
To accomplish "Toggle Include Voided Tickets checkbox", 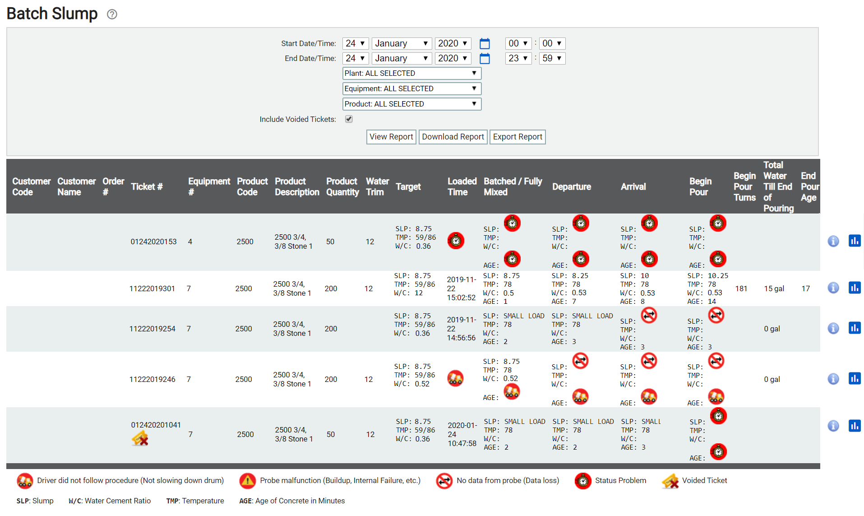I will pos(349,119).
